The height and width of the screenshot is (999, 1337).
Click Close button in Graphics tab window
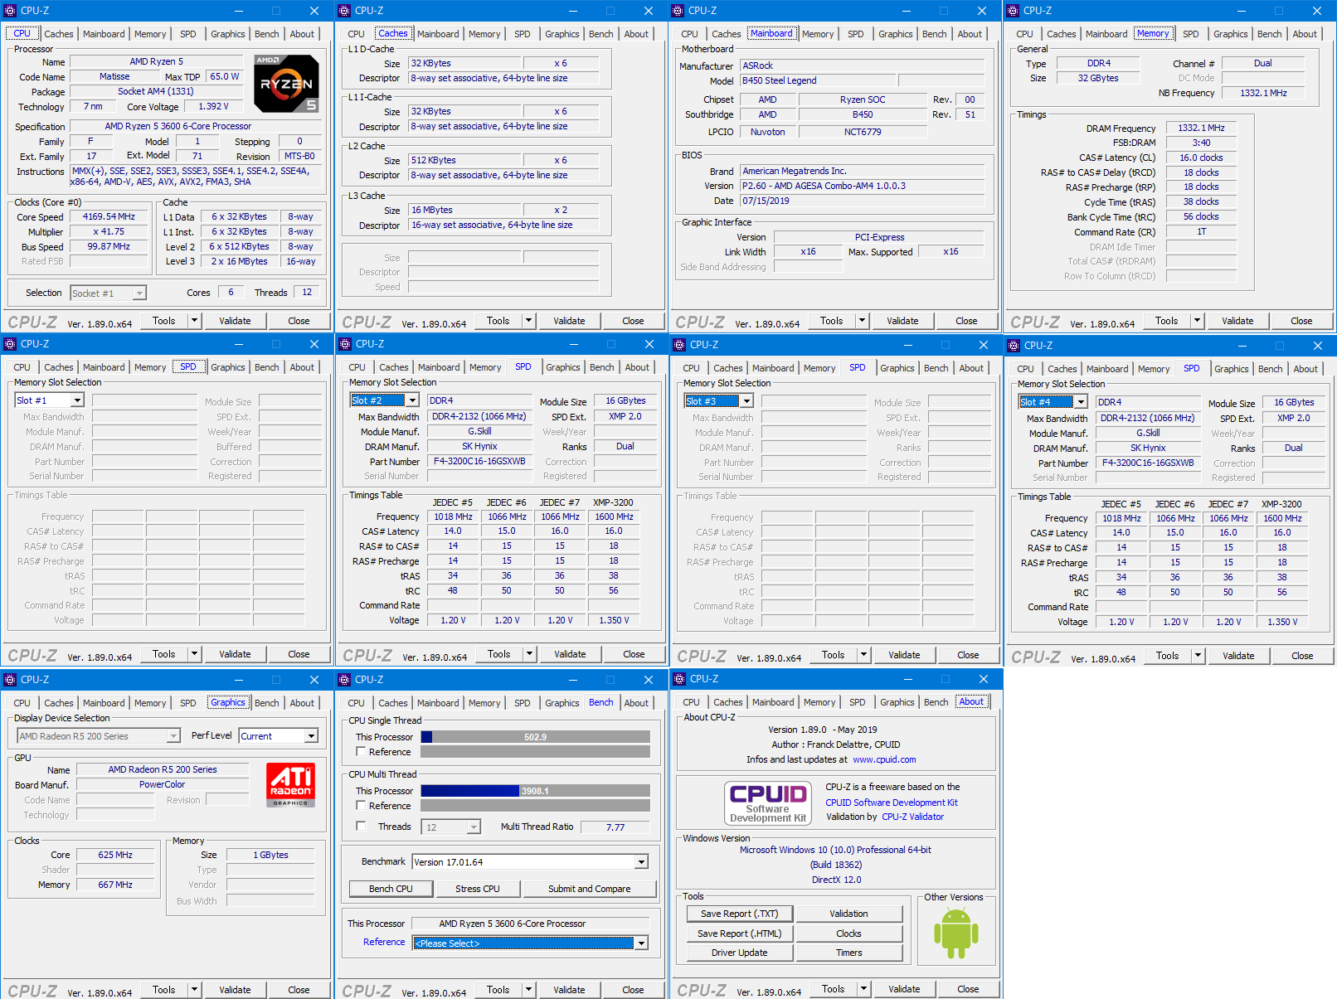pyautogui.click(x=299, y=990)
